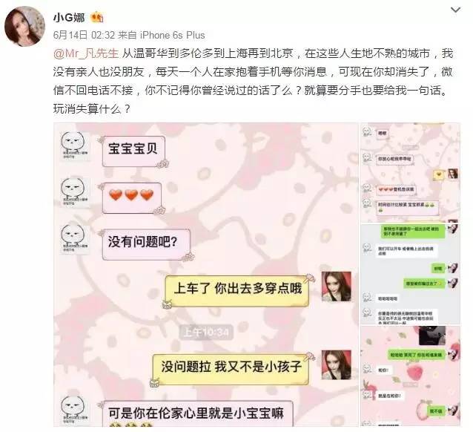Open 小G娜's profile avatar
The height and width of the screenshot is (432, 473).
[x=24, y=26]
